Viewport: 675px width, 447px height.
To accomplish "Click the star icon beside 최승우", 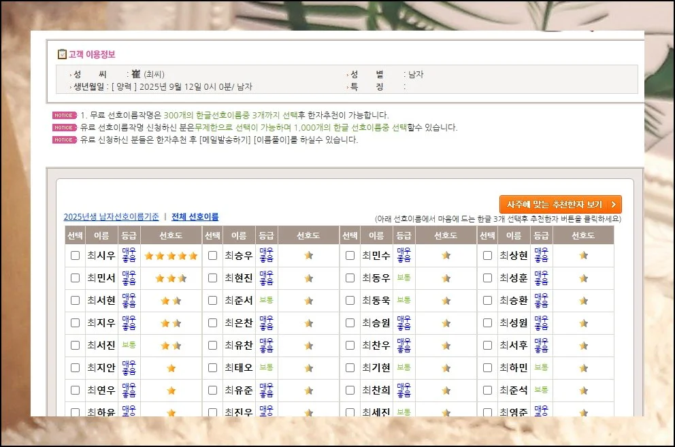I will pyautogui.click(x=308, y=256).
